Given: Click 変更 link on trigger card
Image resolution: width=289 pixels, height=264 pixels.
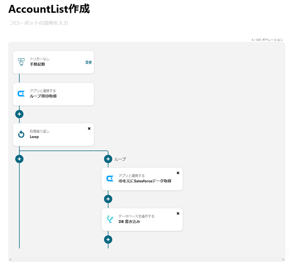Looking at the screenshot, I should click(x=89, y=63).
